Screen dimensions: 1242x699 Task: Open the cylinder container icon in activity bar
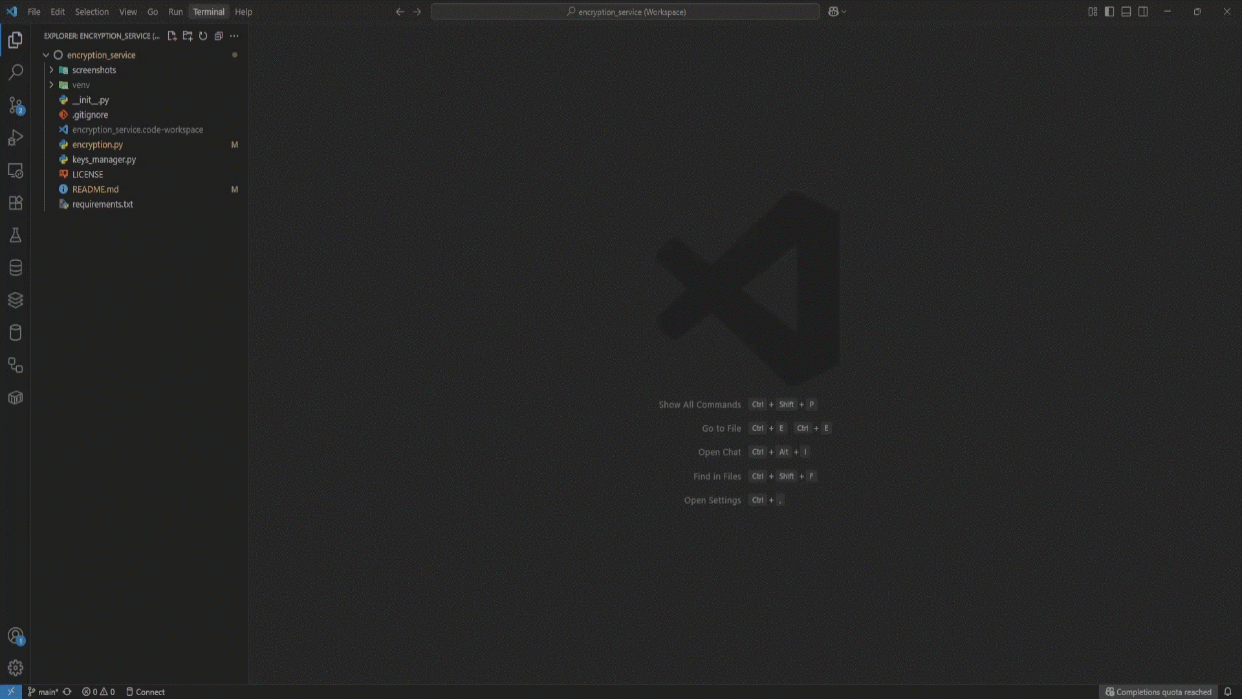[x=16, y=333]
